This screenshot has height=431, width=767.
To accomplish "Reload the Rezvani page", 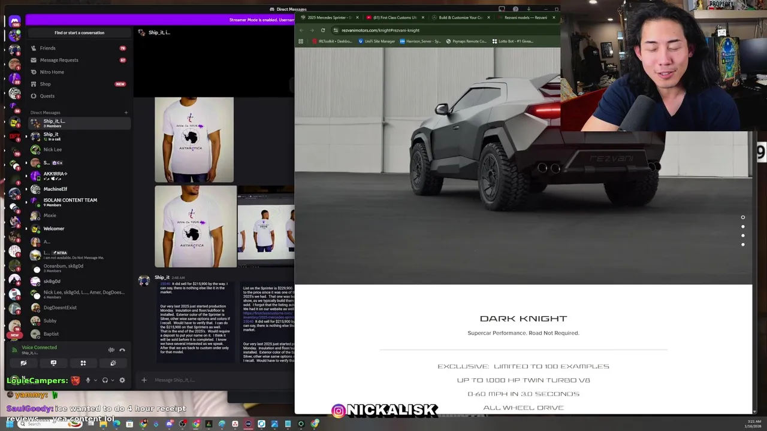I will coord(323,30).
